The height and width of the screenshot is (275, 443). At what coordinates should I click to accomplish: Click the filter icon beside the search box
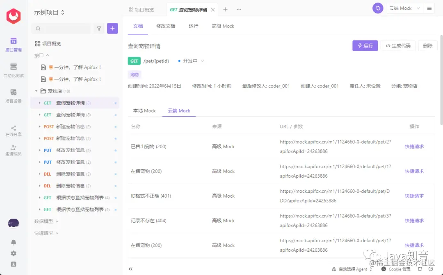99,28
